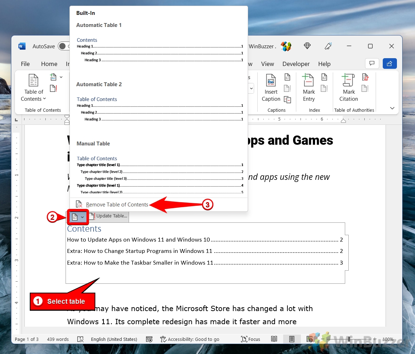Click the ruler tab selector icon
The image size is (415, 354).
pos(16,120)
